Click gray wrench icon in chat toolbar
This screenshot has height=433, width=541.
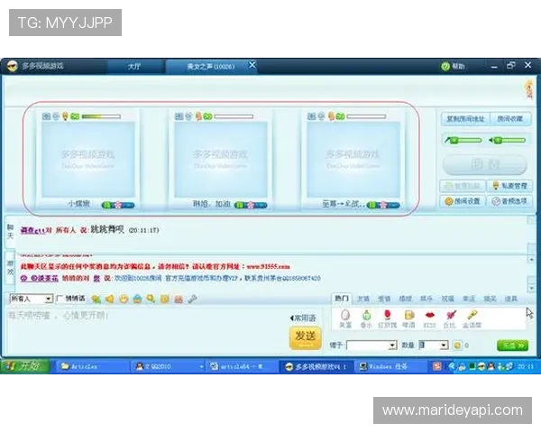[192, 299]
